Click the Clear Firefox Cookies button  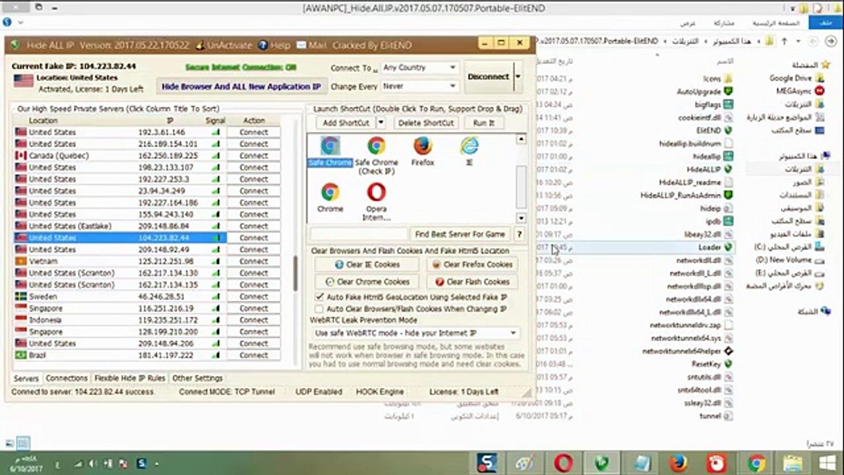(x=472, y=265)
